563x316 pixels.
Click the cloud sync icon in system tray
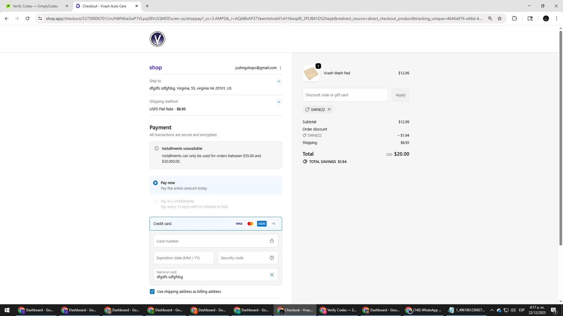(499, 310)
